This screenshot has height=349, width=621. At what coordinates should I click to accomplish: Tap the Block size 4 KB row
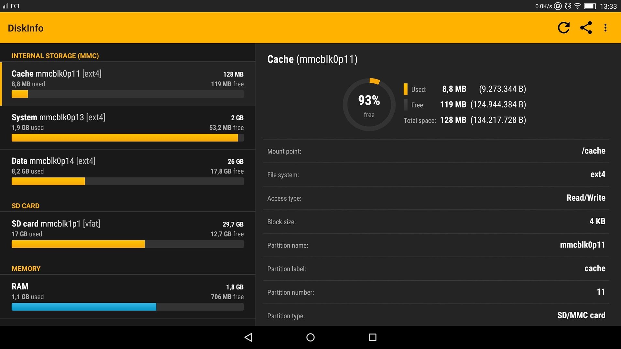[x=436, y=222]
